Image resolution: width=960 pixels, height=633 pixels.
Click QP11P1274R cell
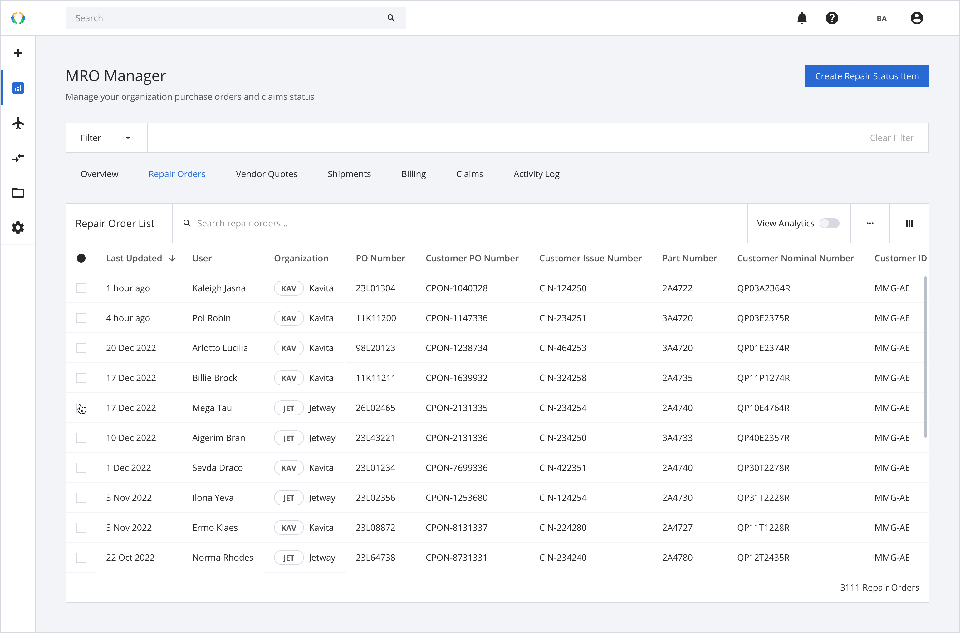tap(763, 378)
